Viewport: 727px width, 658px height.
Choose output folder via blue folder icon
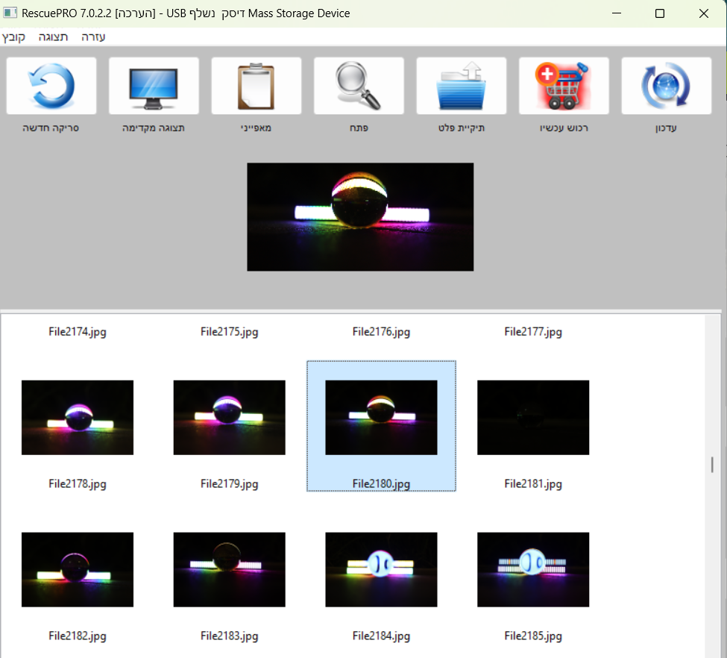pyautogui.click(x=462, y=86)
